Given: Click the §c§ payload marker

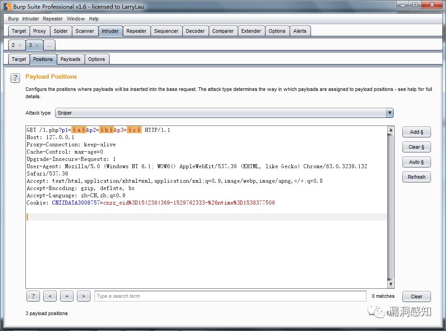Looking at the screenshot, I should [x=134, y=130].
